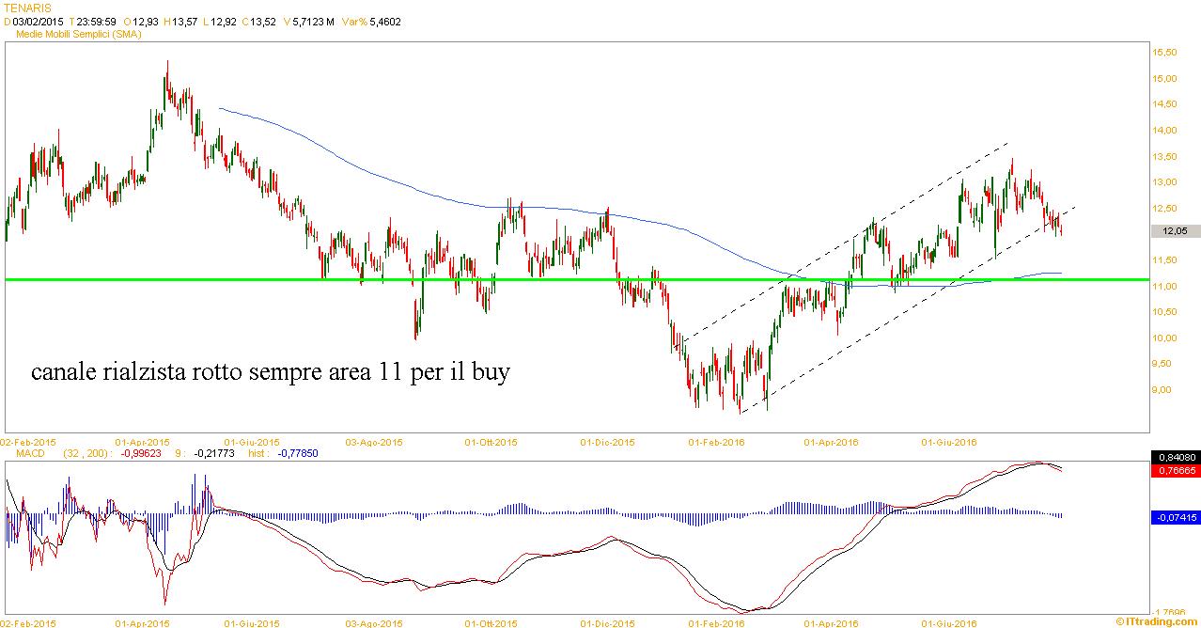Click the 15,50 price axis label
This screenshot has height=628, width=1201.
[x=1164, y=53]
